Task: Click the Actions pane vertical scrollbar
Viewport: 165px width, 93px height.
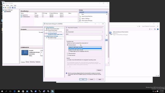Action: [109, 37]
